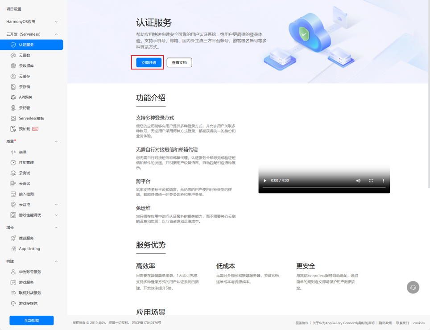430x330 pixels.
Task: Click the feedback bubble icon at bottom right
Action: click(x=413, y=288)
